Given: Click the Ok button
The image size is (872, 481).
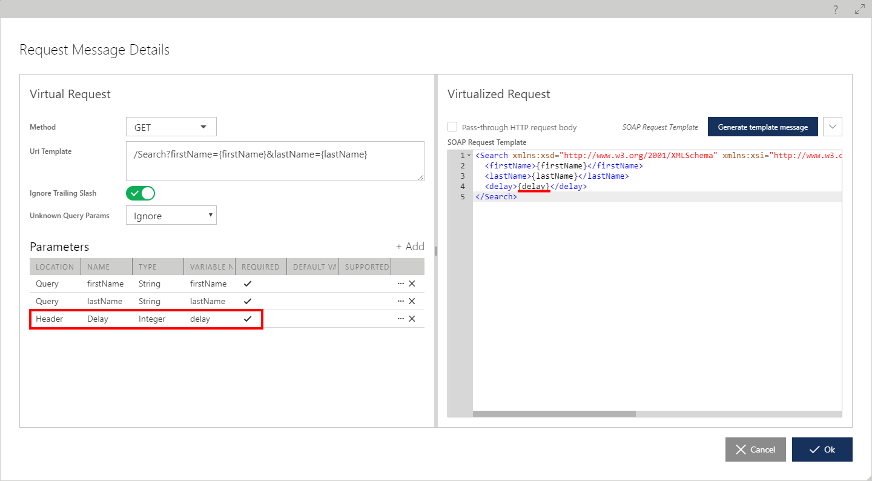Looking at the screenshot, I should [x=822, y=449].
